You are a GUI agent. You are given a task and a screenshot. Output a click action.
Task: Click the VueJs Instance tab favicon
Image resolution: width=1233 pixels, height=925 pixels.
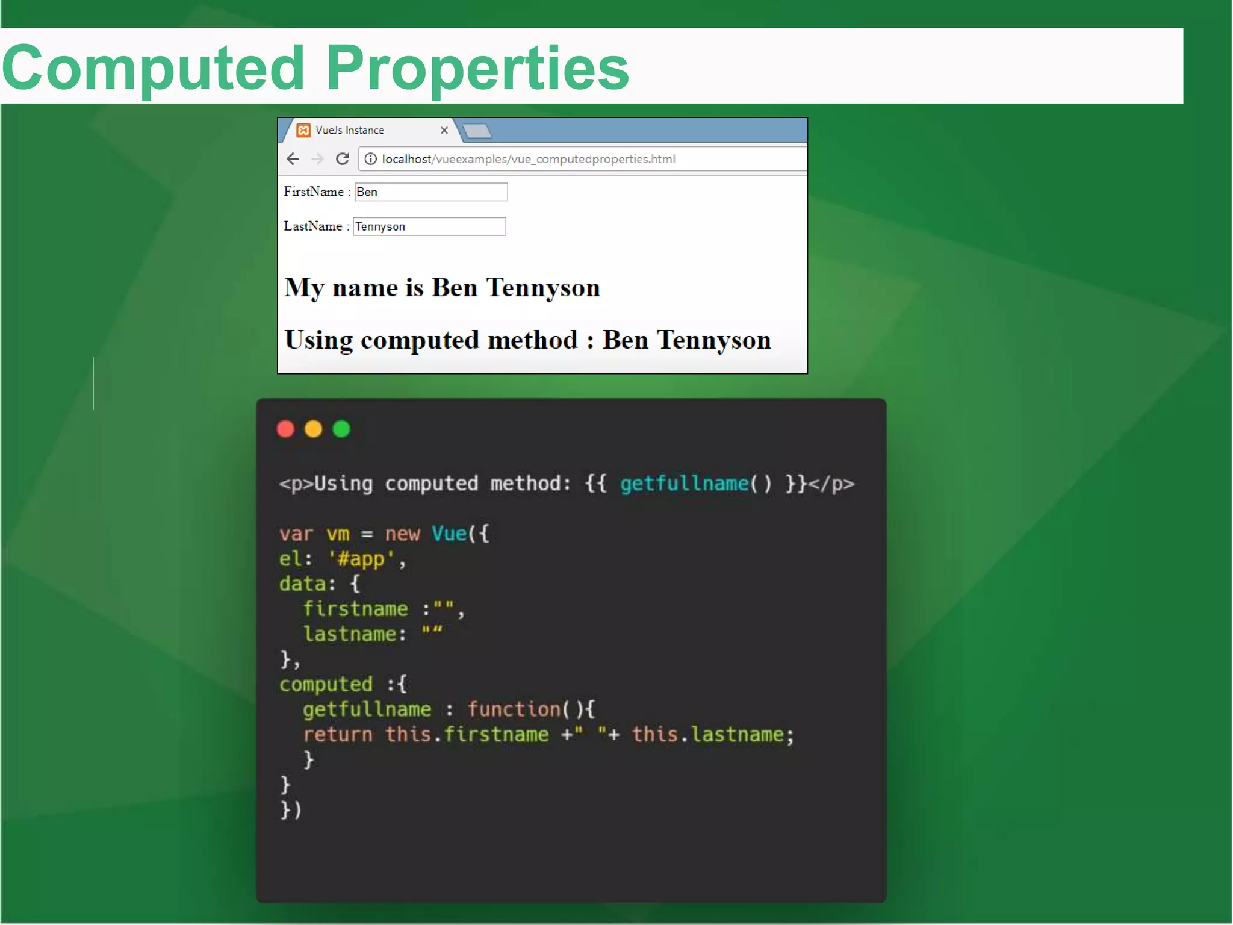tap(304, 130)
